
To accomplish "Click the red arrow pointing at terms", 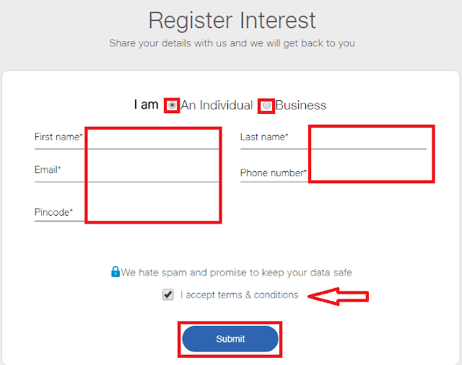I will coord(338,295).
